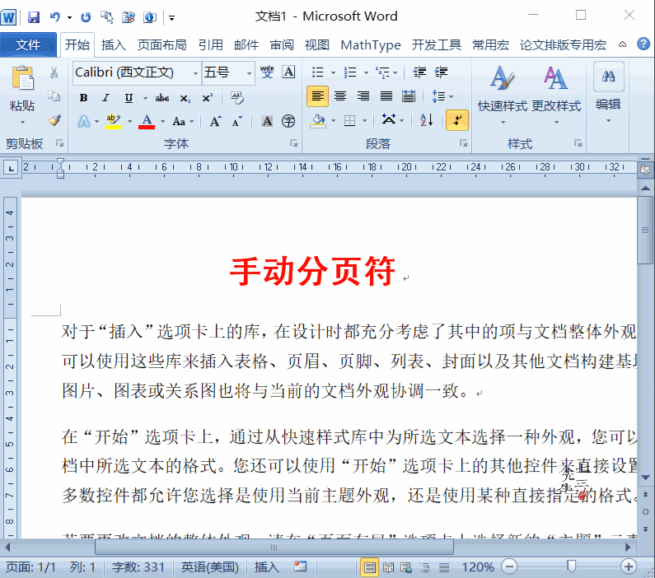The height and width of the screenshot is (578, 655).
Task: Click the Find binoculars icon in the Editing group
Action: tap(608, 77)
